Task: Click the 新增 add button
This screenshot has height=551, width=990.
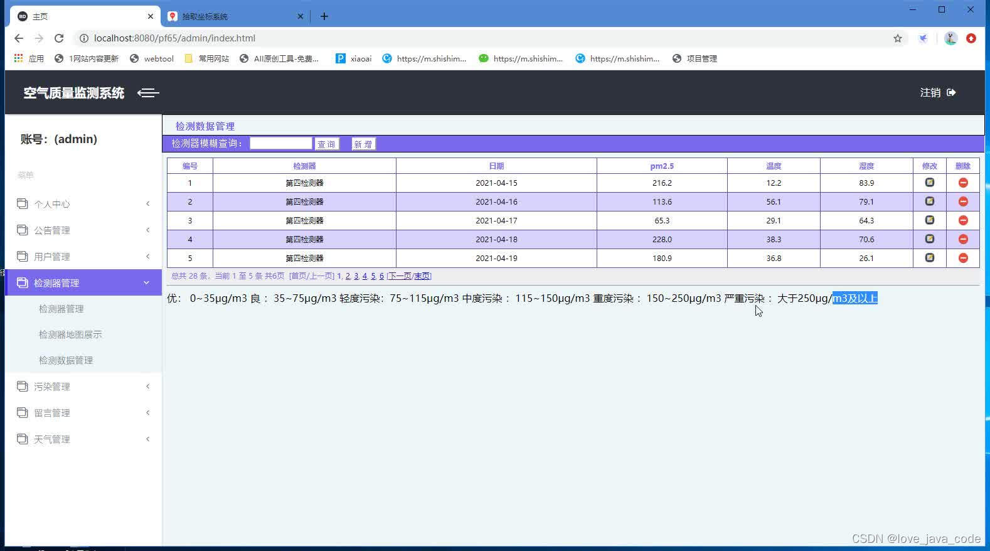Action: (363, 144)
